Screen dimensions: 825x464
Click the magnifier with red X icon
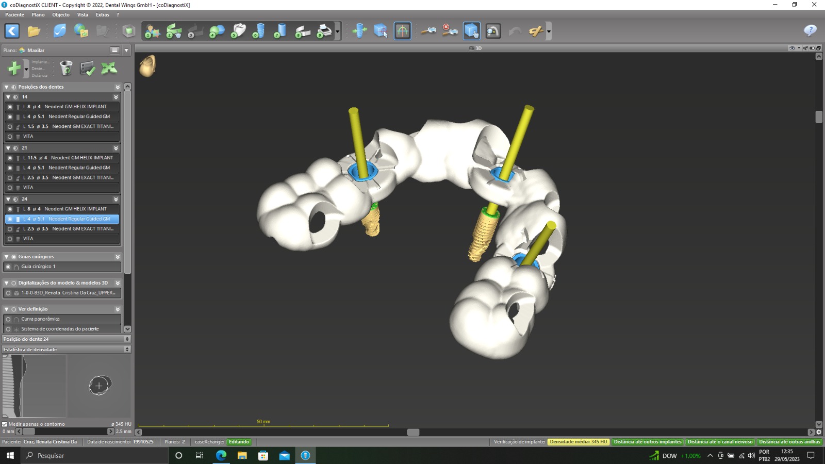[450, 31]
